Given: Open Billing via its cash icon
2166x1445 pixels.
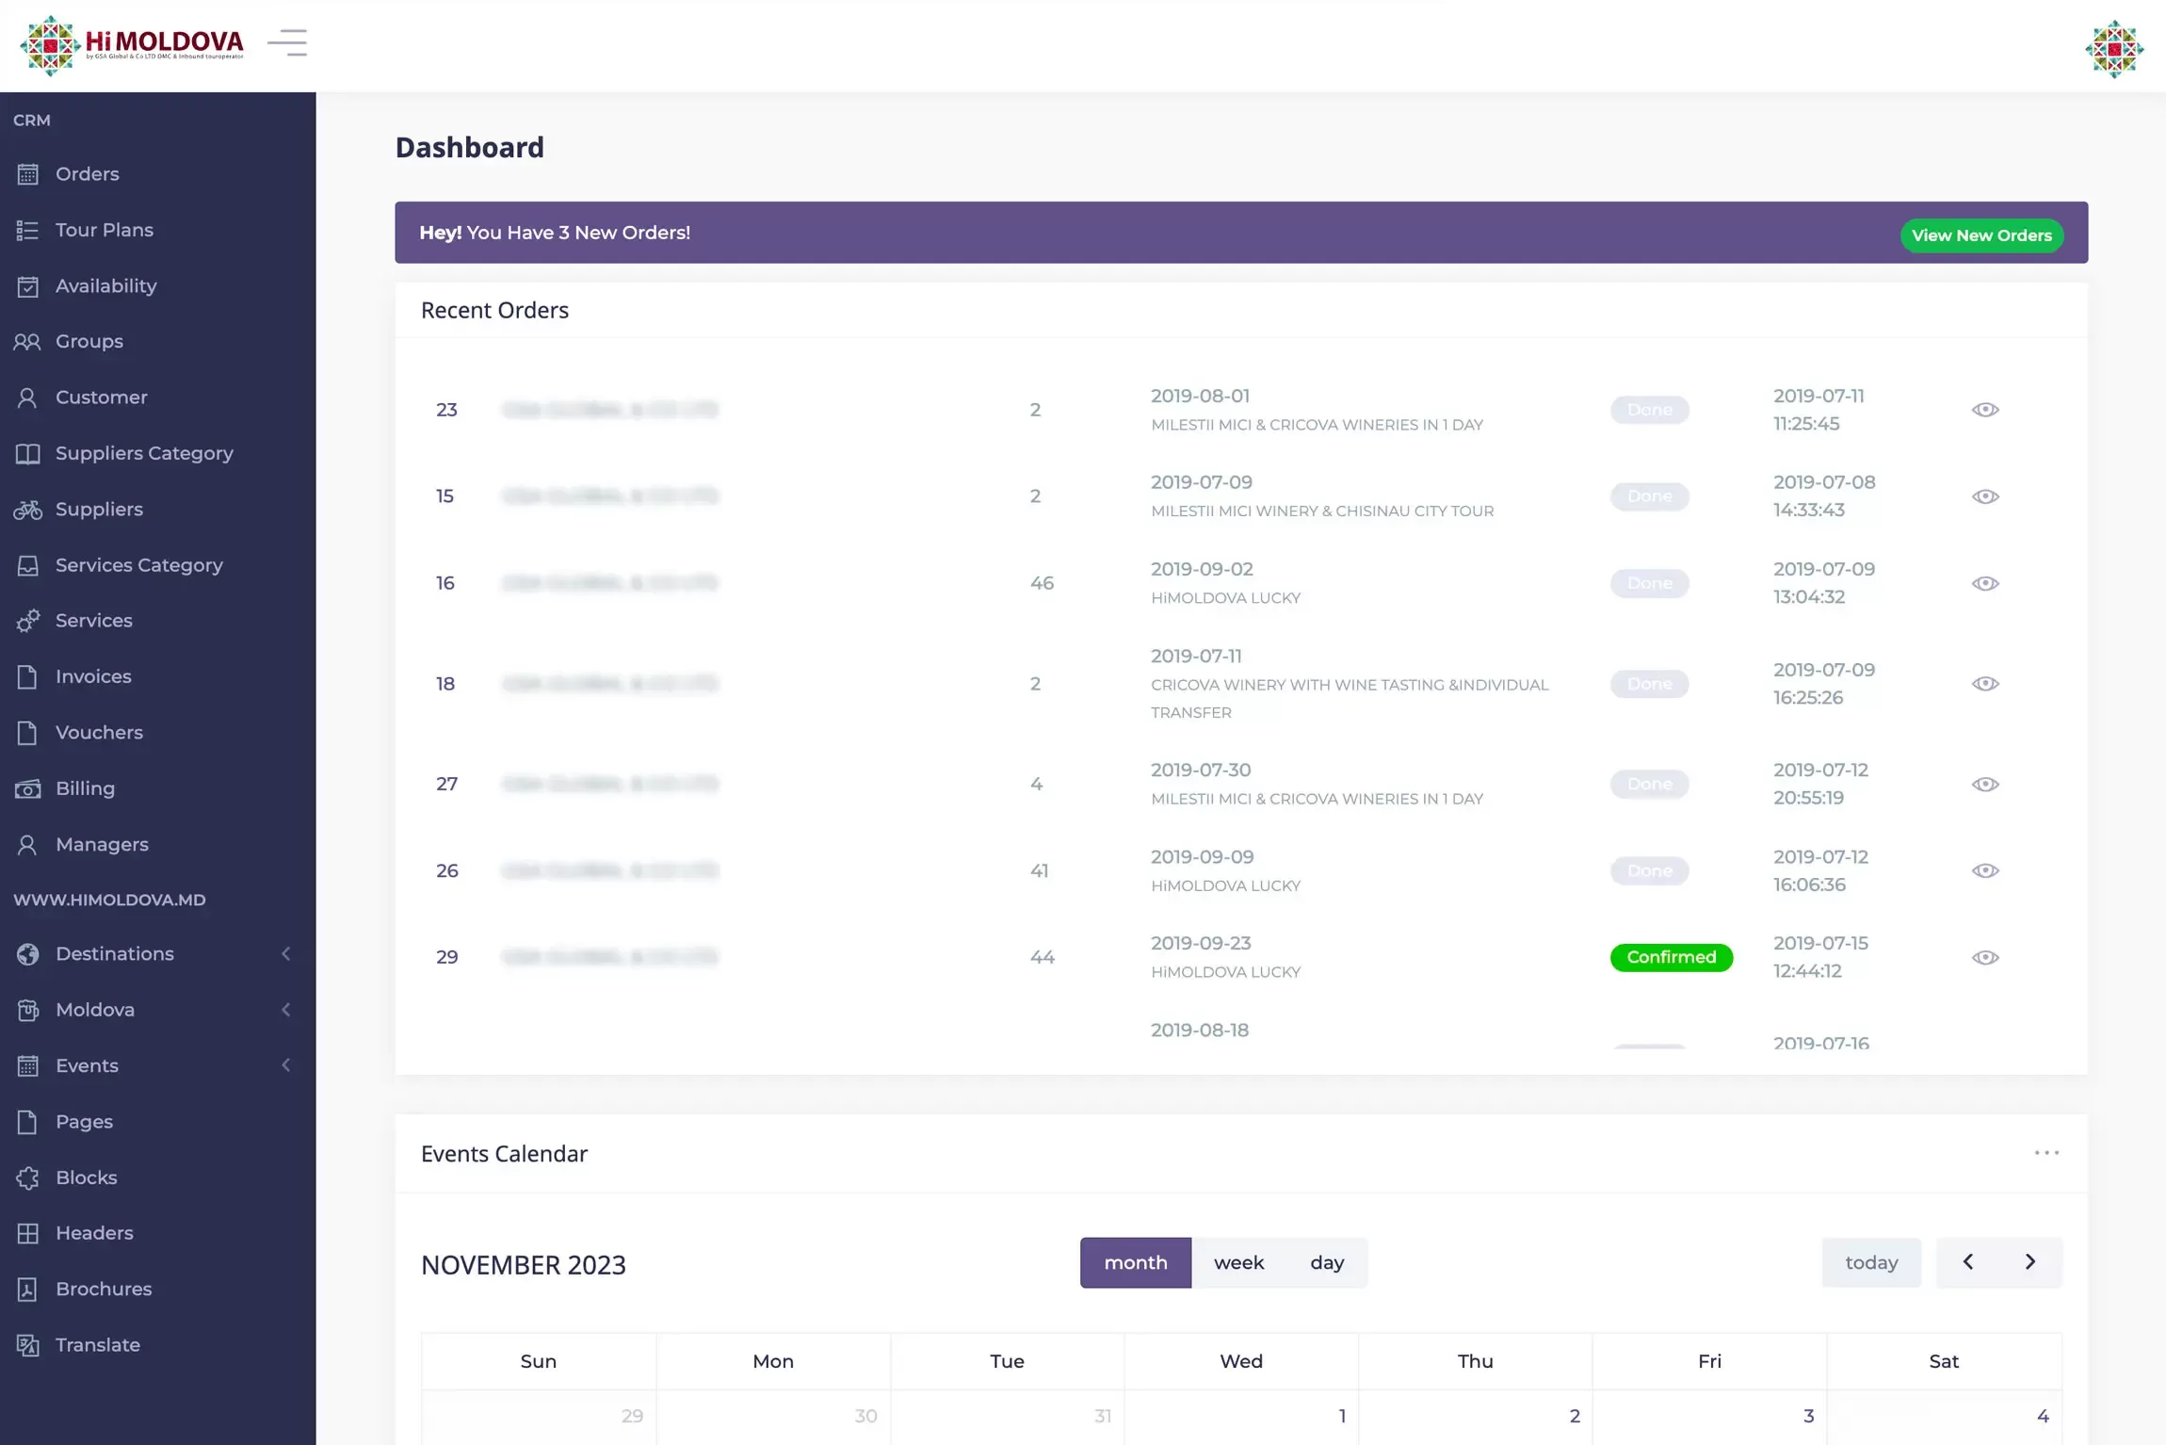Looking at the screenshot, I should (27, 789).
